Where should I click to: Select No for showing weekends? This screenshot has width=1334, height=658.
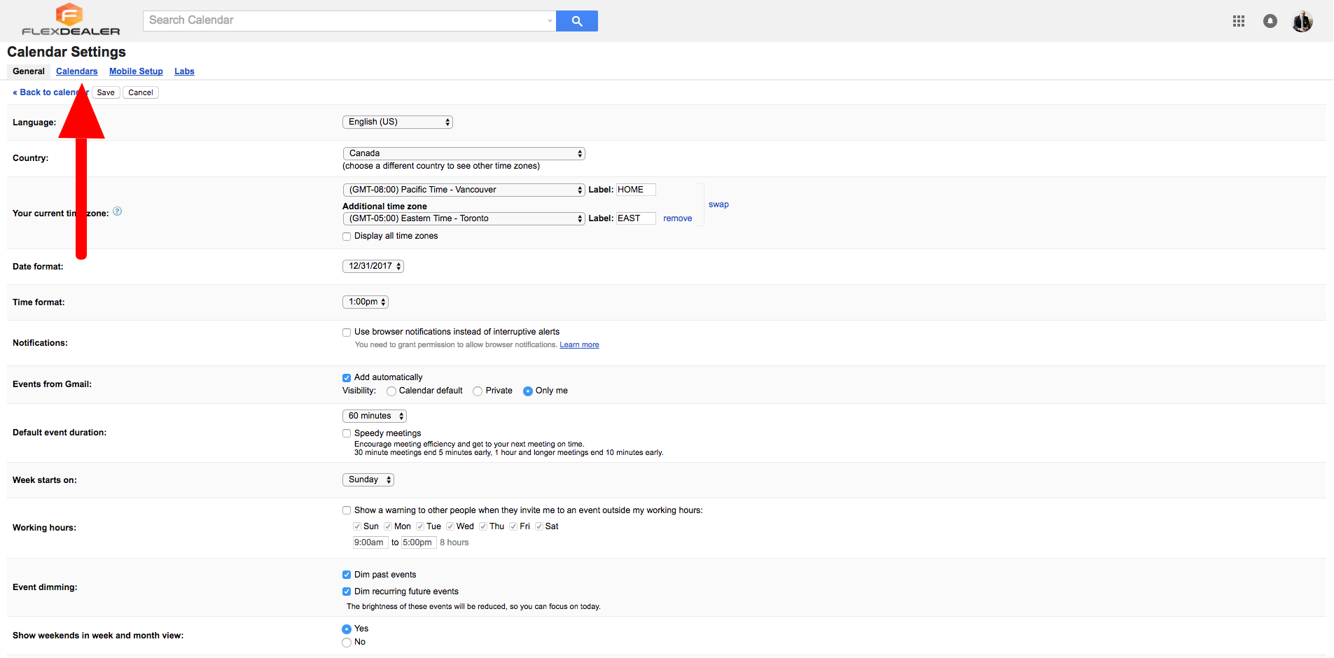347,643
